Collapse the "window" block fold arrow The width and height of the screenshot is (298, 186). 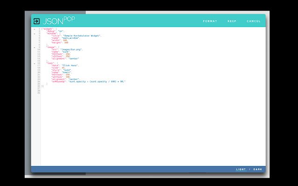pyautogui.click(x=34, y=34)
